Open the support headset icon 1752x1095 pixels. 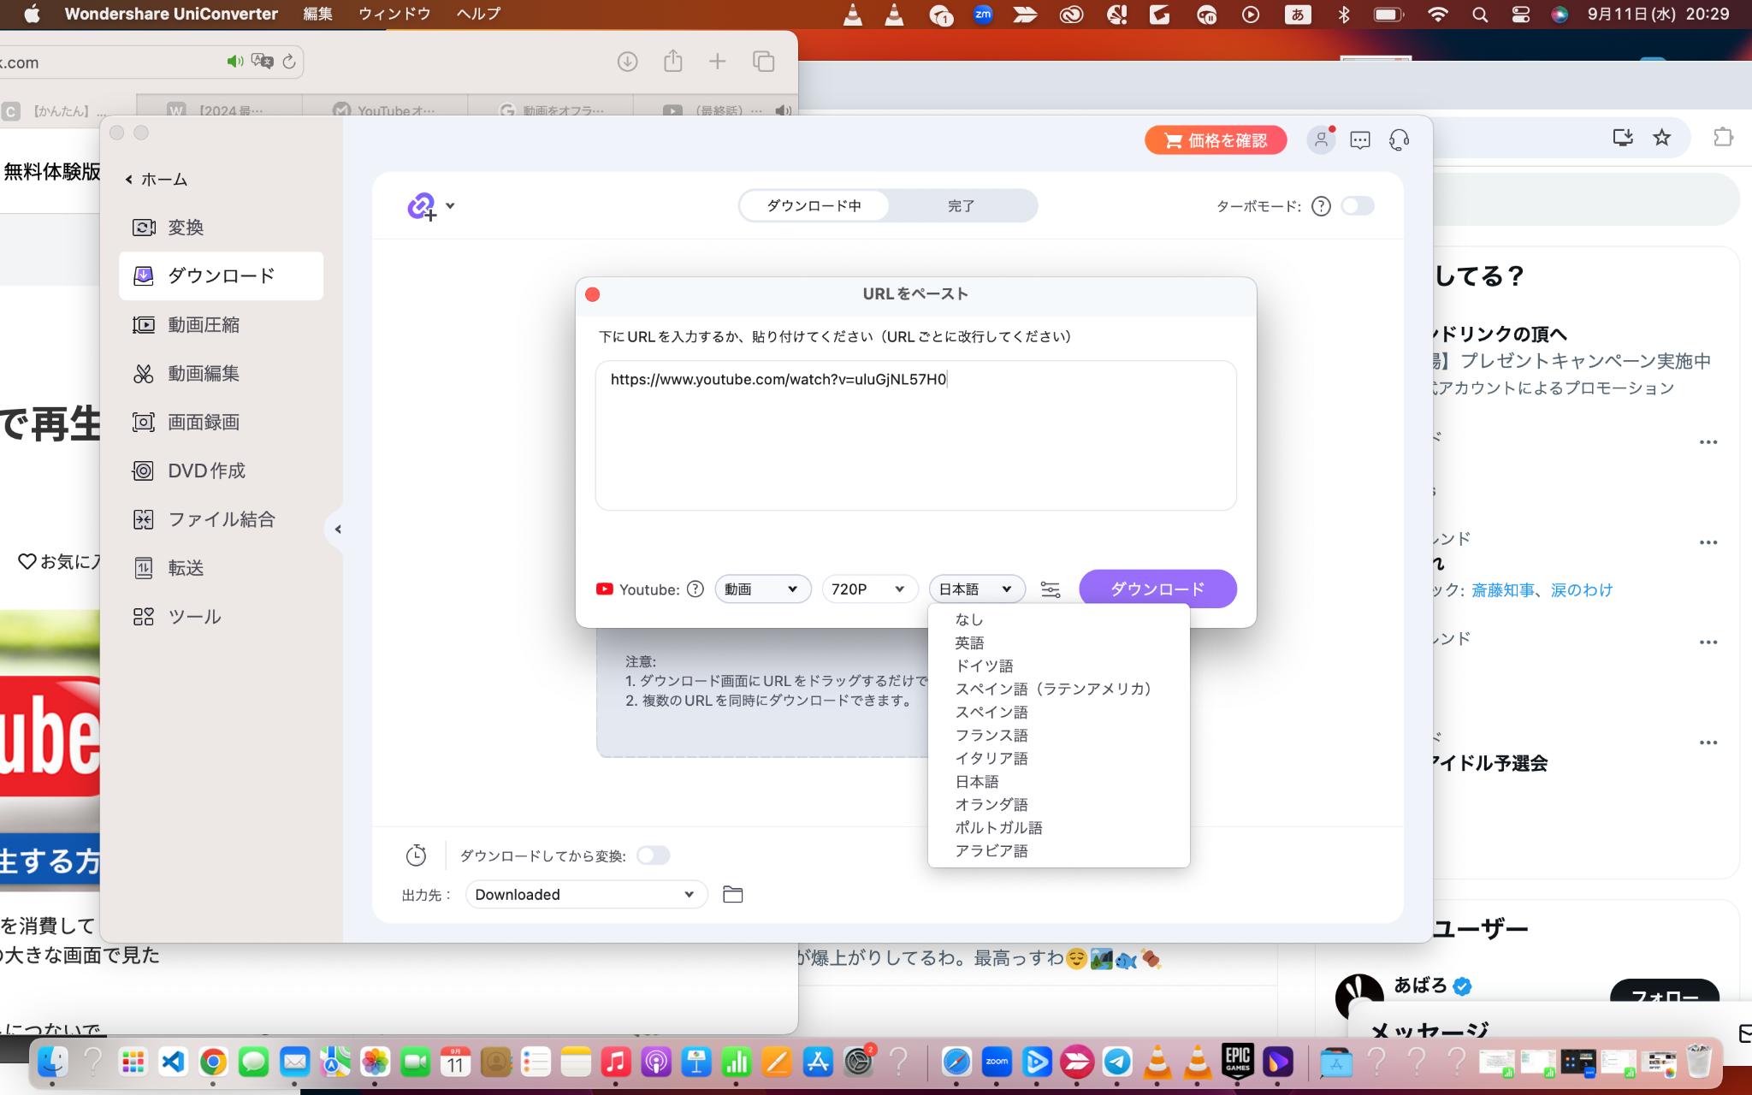(x=1400, y=140)
